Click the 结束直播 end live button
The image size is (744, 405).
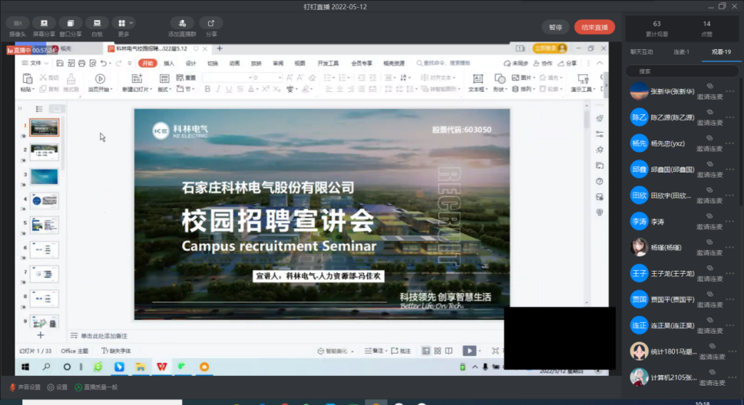(x=594, y=28)
